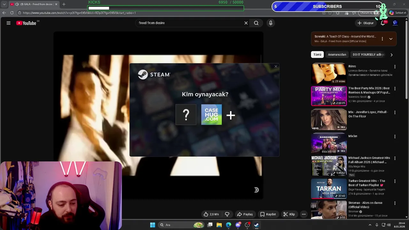Open browser extensions puzzle icon
This screenshot has height=230, width=409.
click(x=338, y=13)
